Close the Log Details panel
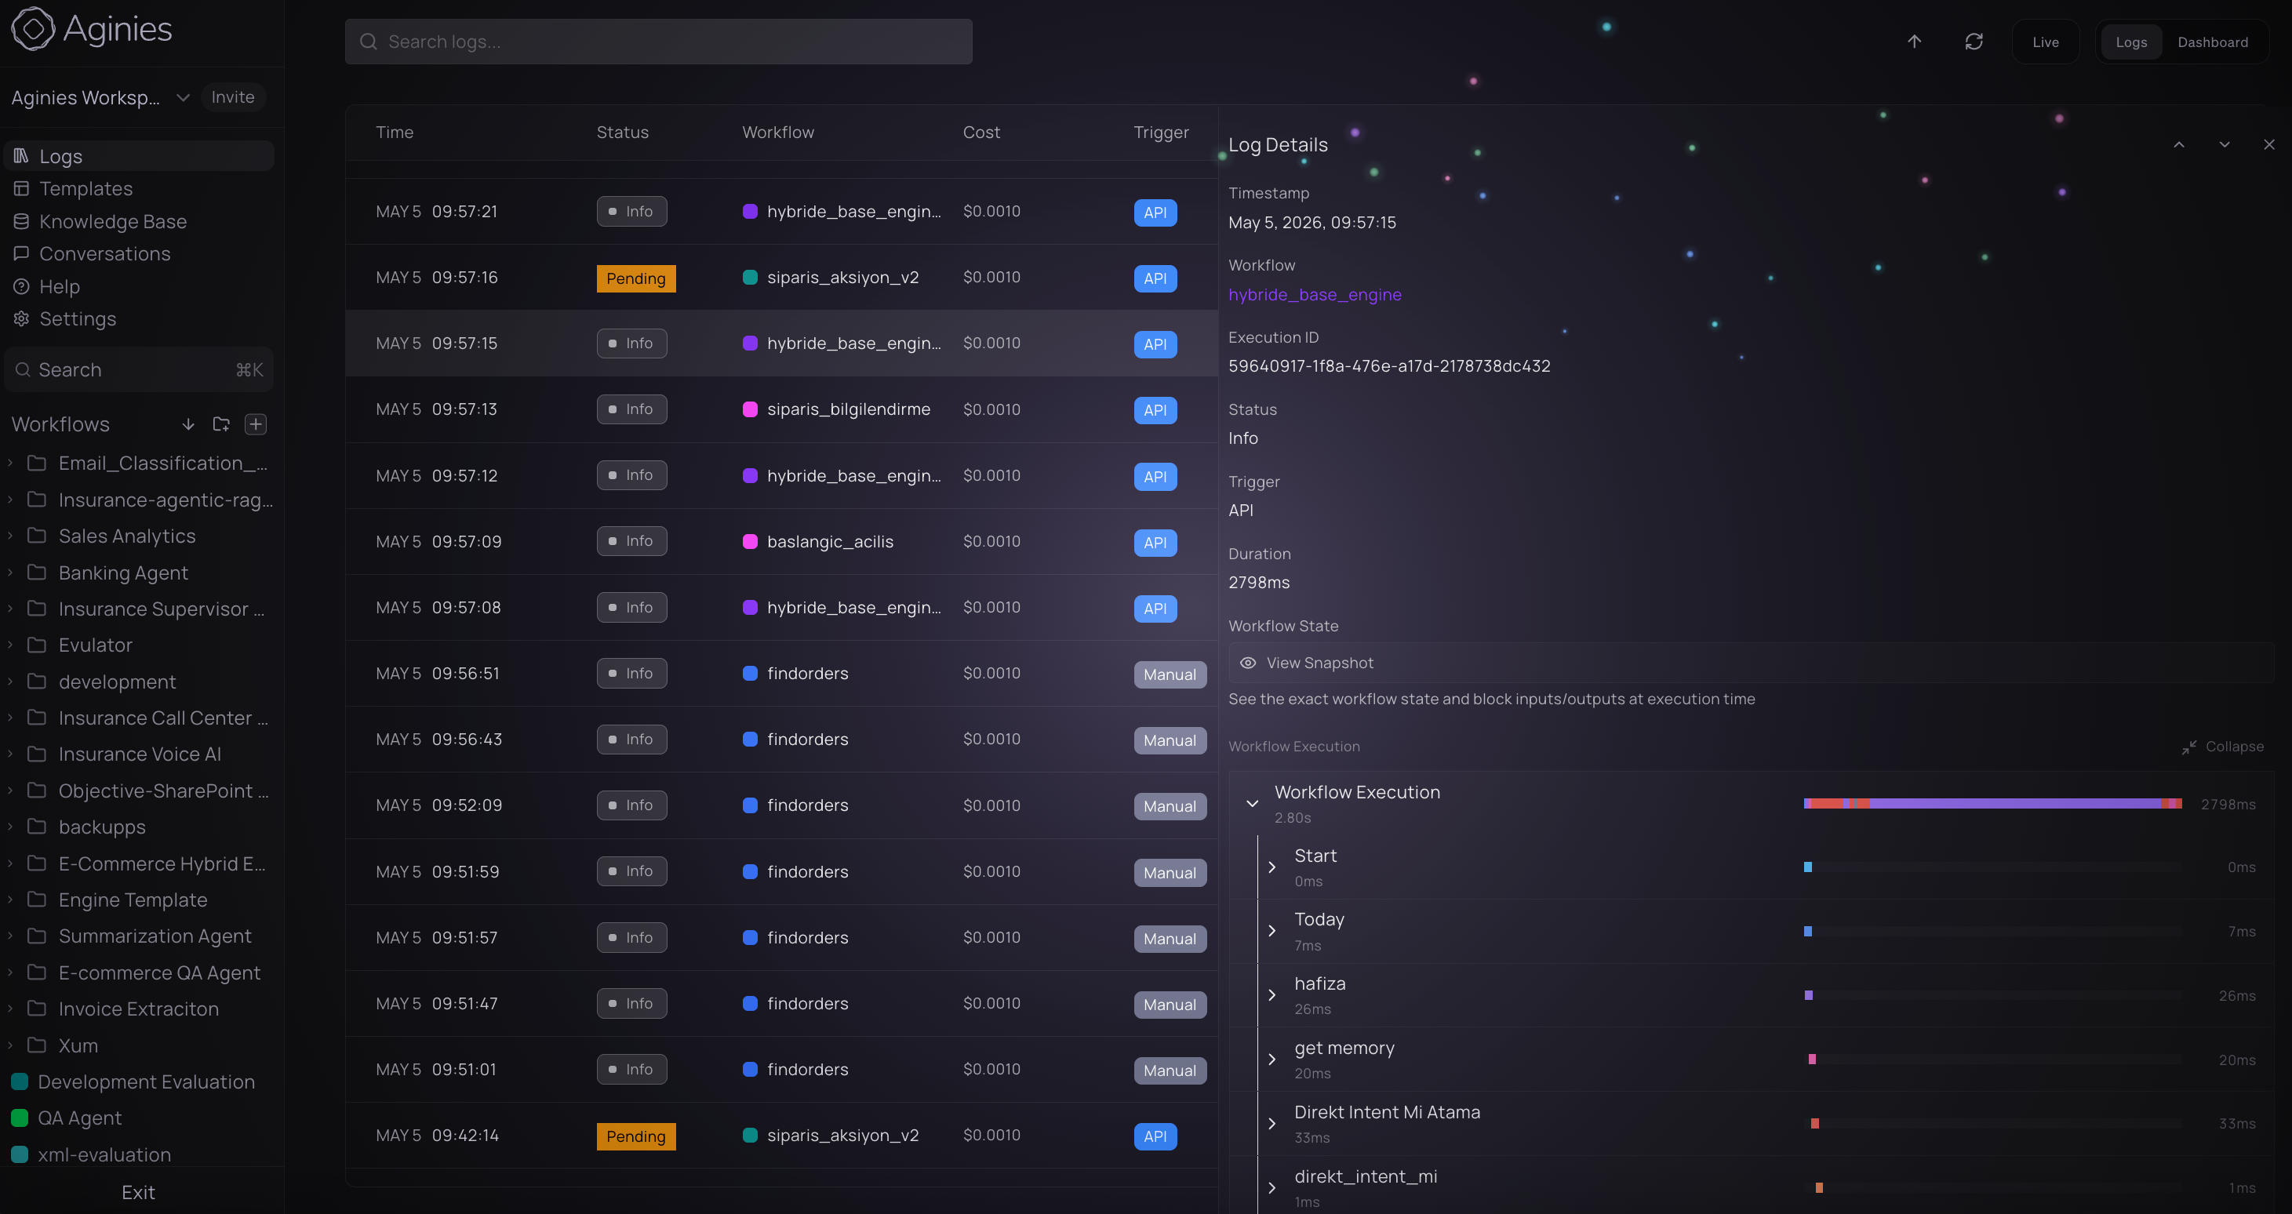The image size is (2292, 1214). click(x=2269, y=145)
